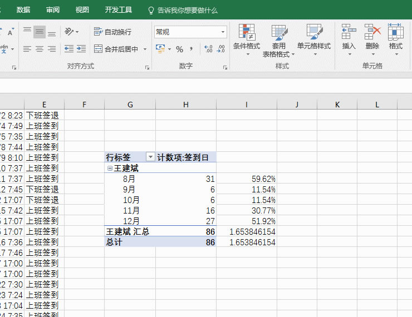Align text right
The image size is (412, 317).
point(52,49)
